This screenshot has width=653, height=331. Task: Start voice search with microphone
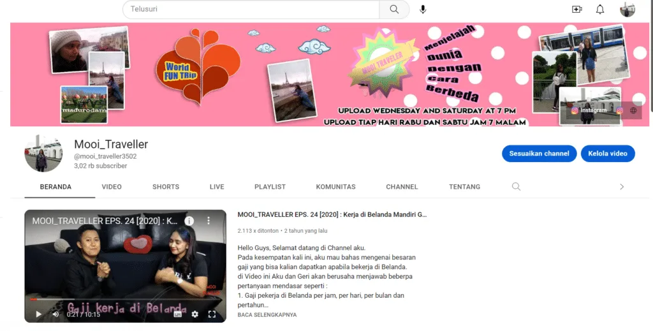(423, 10)
